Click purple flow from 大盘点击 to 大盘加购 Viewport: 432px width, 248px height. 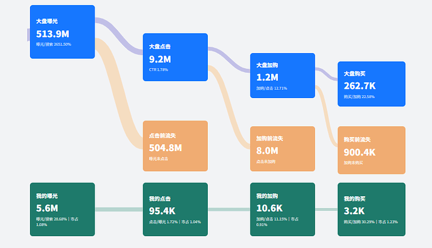230,60
